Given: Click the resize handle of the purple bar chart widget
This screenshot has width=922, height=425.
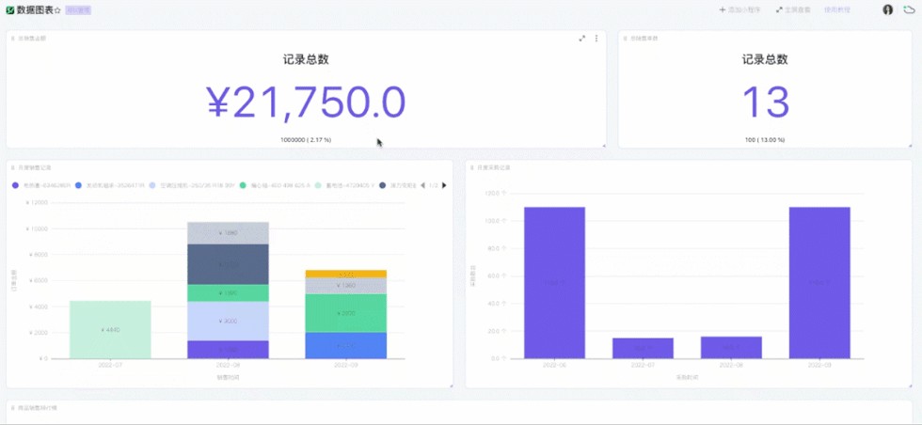Looking at the screenshot, I should [909, 385].
